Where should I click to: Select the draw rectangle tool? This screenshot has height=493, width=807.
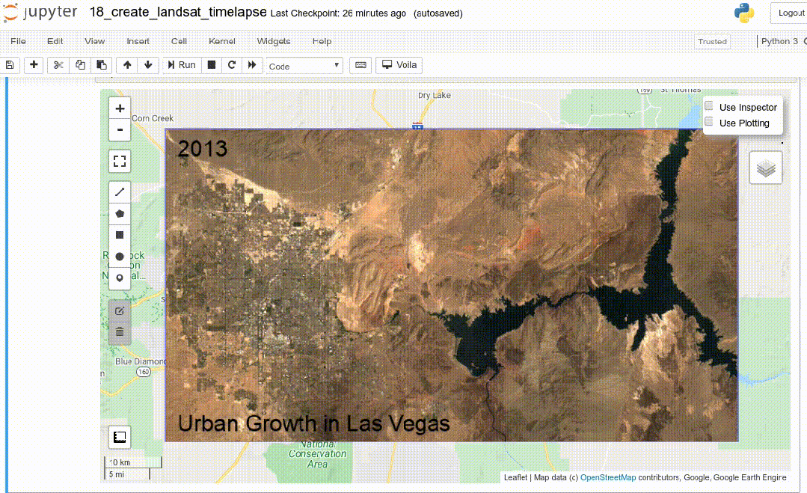[120, 235]
